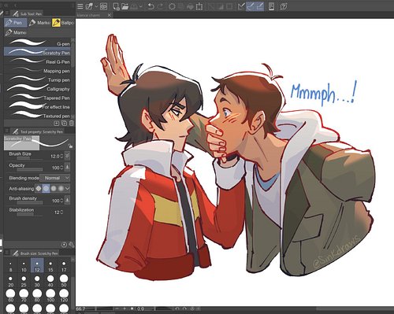
Task: Click the Undo arrow icon
Action: coord(151,6)
